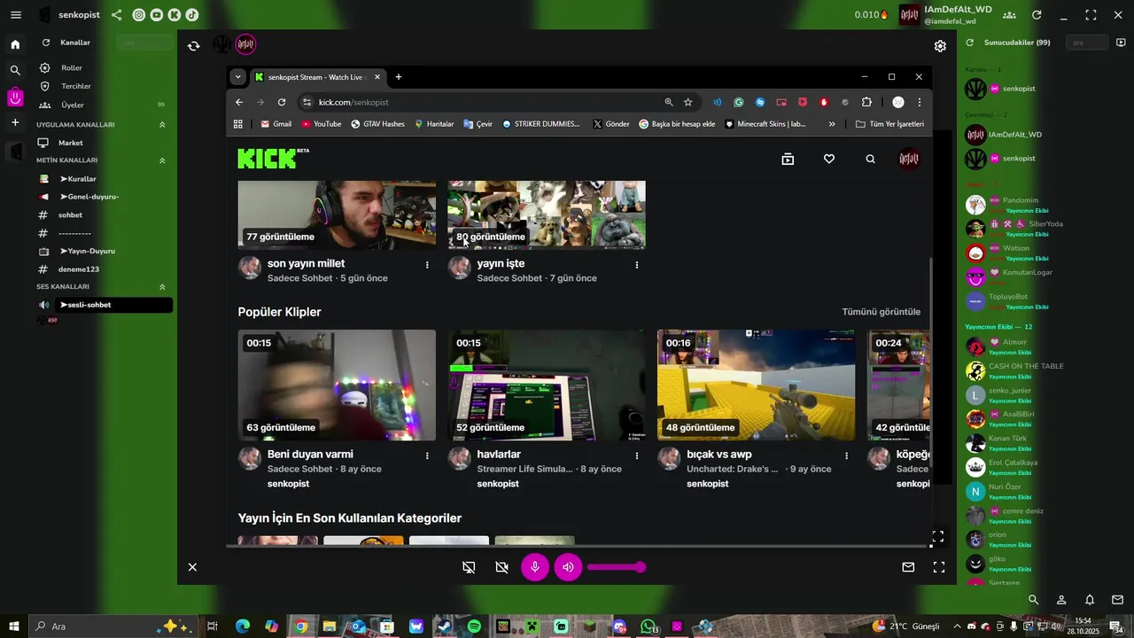The width and height of the screenshot is (1134, 638).
Task: Open Kick following heart icon
Action: click(829, 159)
